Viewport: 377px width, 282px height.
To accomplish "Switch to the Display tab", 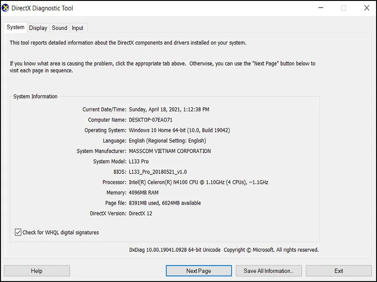I will point(38,28).
